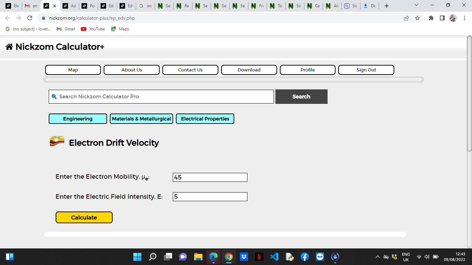Viewport: 472px width, 265px height.
Task: Open Dropbox from the taskbar
Action: tap(244, 257)
